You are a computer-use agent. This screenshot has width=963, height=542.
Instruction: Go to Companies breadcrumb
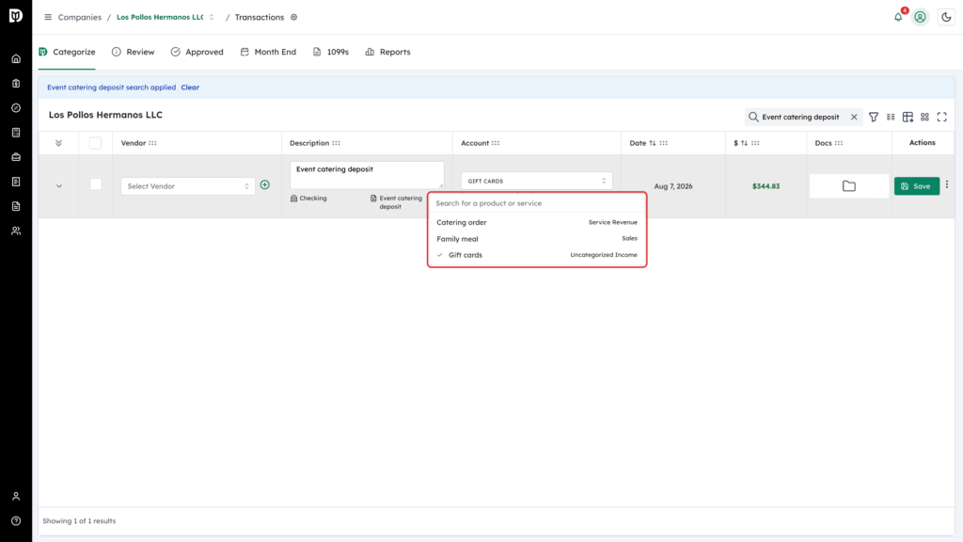80,17
